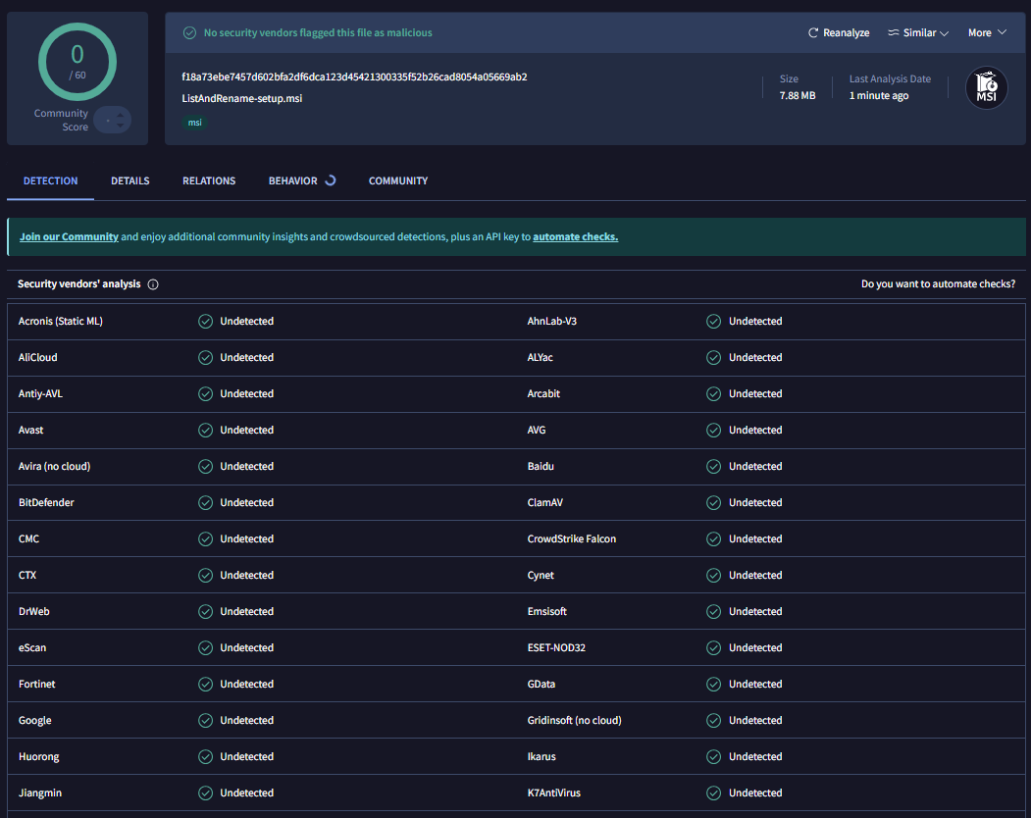
Task: Open the automate checks link
Action: tap(575, 236)
